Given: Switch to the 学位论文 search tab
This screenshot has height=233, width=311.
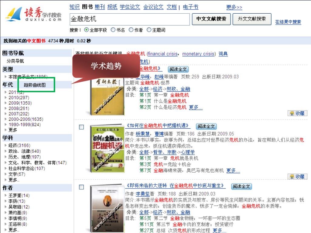Looking at the screenshot, I should coord(130,7).
